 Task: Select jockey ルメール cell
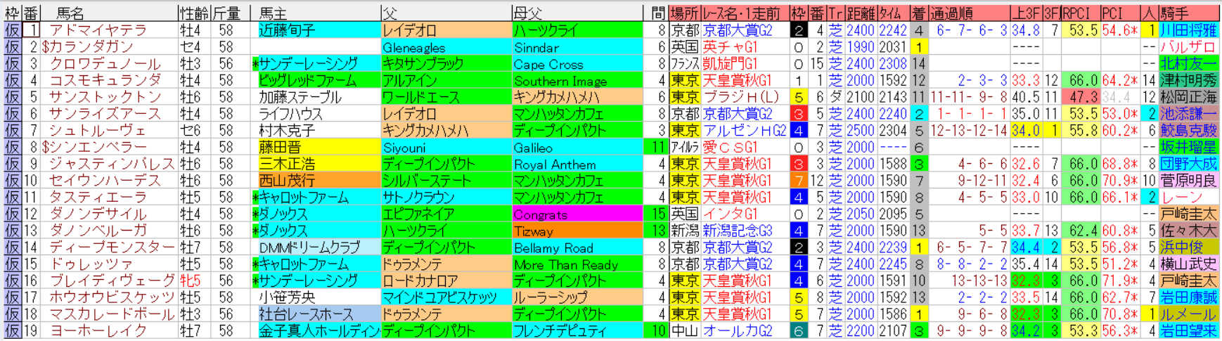[1188, 314]
